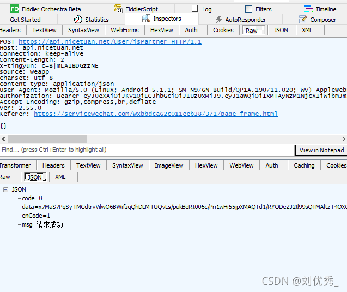This screenshot has height=292, width=347.
Task: Click the Content-Length: 2 header line
Action: pos(32,60)
